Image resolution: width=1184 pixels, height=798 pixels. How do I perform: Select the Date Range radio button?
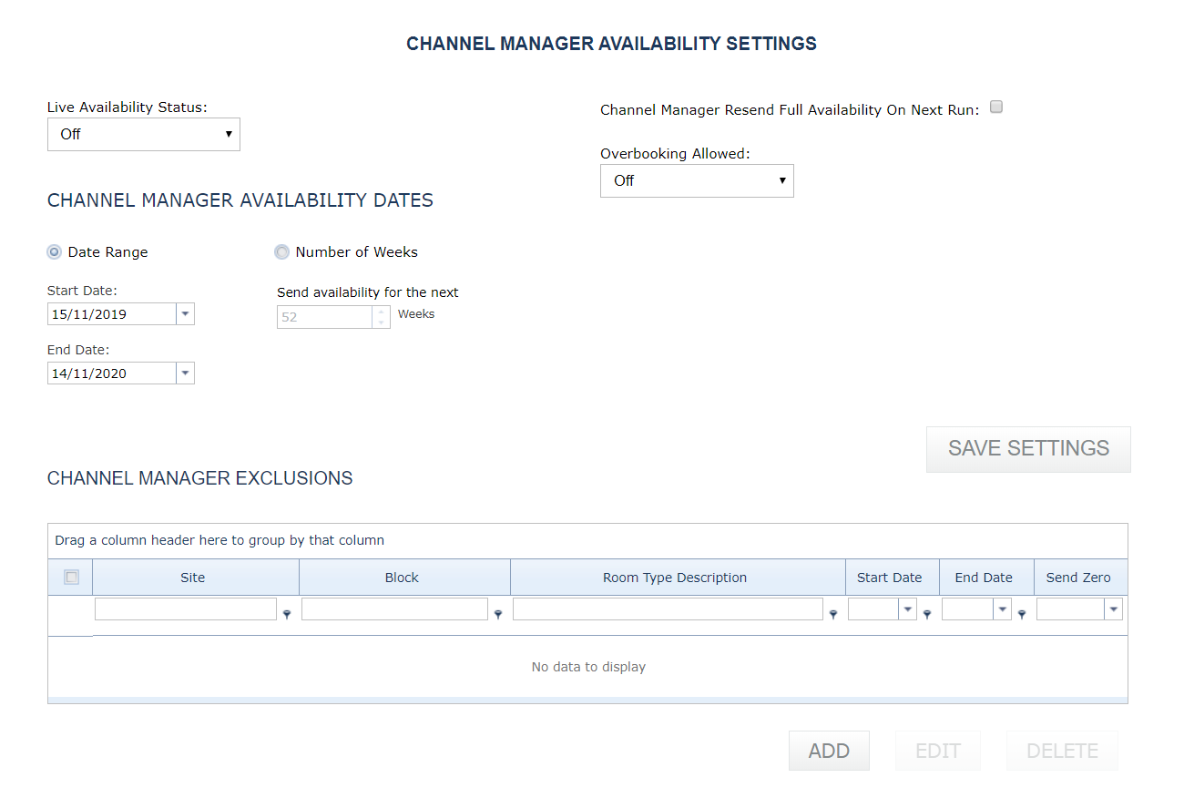tap(54, 251)
